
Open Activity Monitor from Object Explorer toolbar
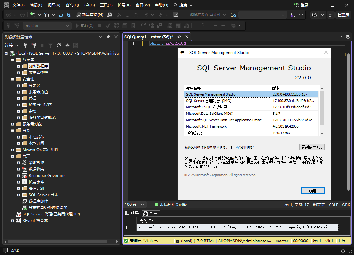point(67,45)
